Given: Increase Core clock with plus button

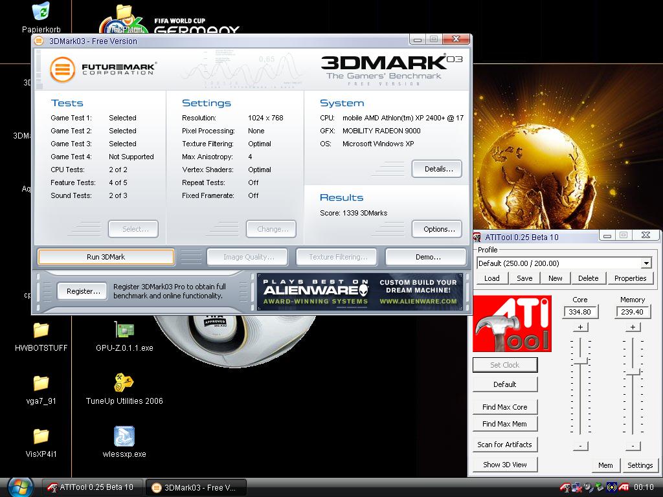Looking at the screenshot, I should pos(580,327).
